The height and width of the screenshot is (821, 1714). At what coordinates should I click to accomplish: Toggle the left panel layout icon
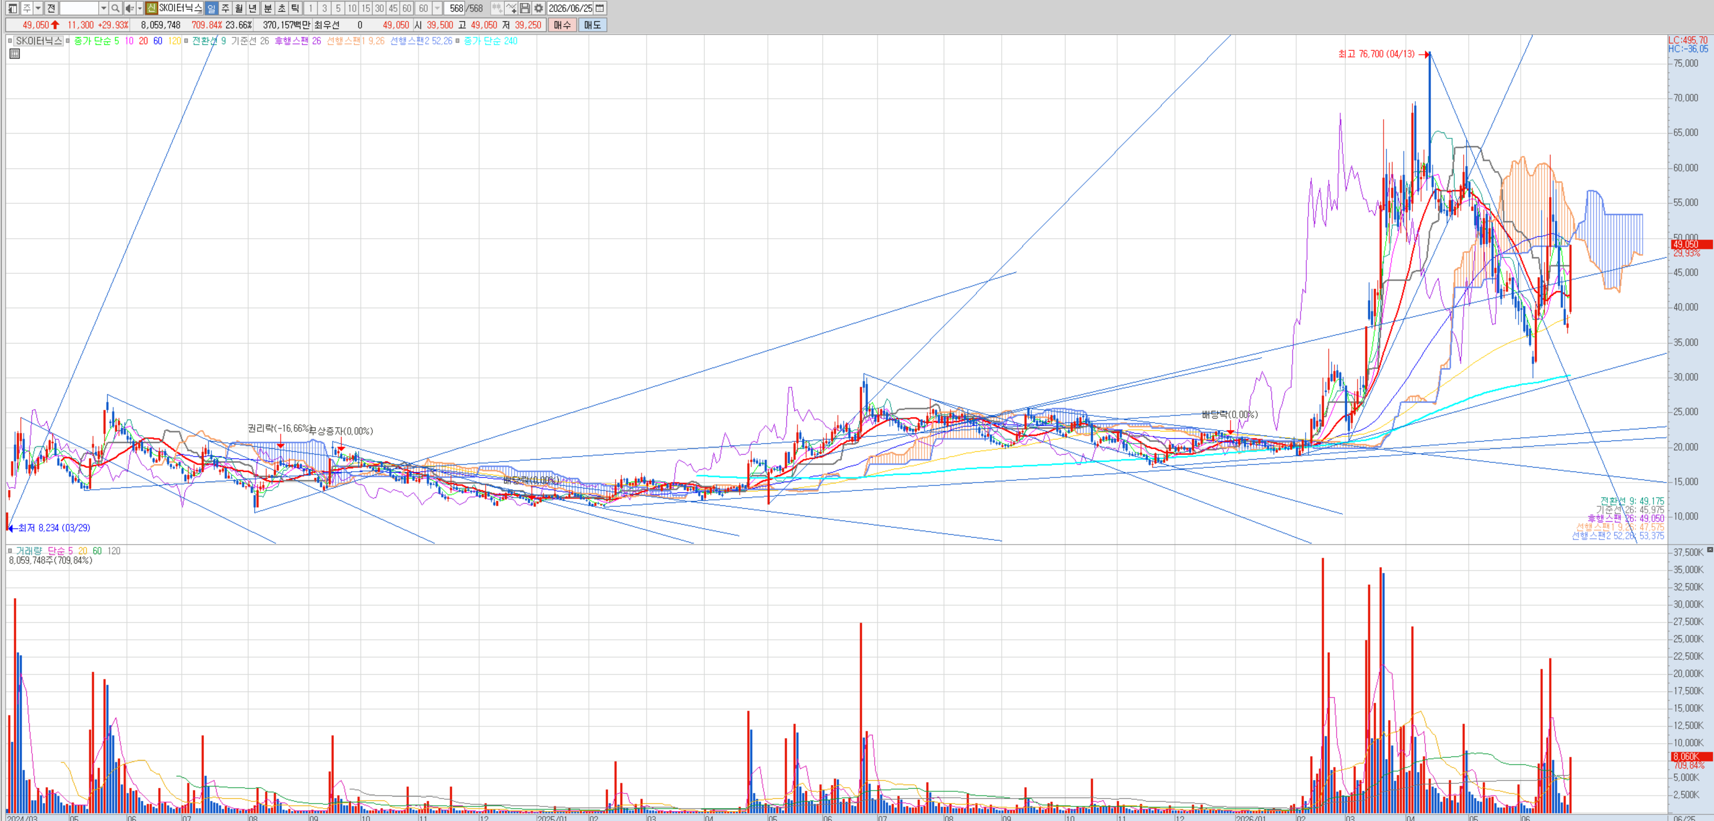click(12, 8)
